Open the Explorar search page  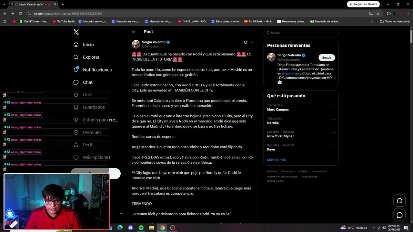click(86, 57)
